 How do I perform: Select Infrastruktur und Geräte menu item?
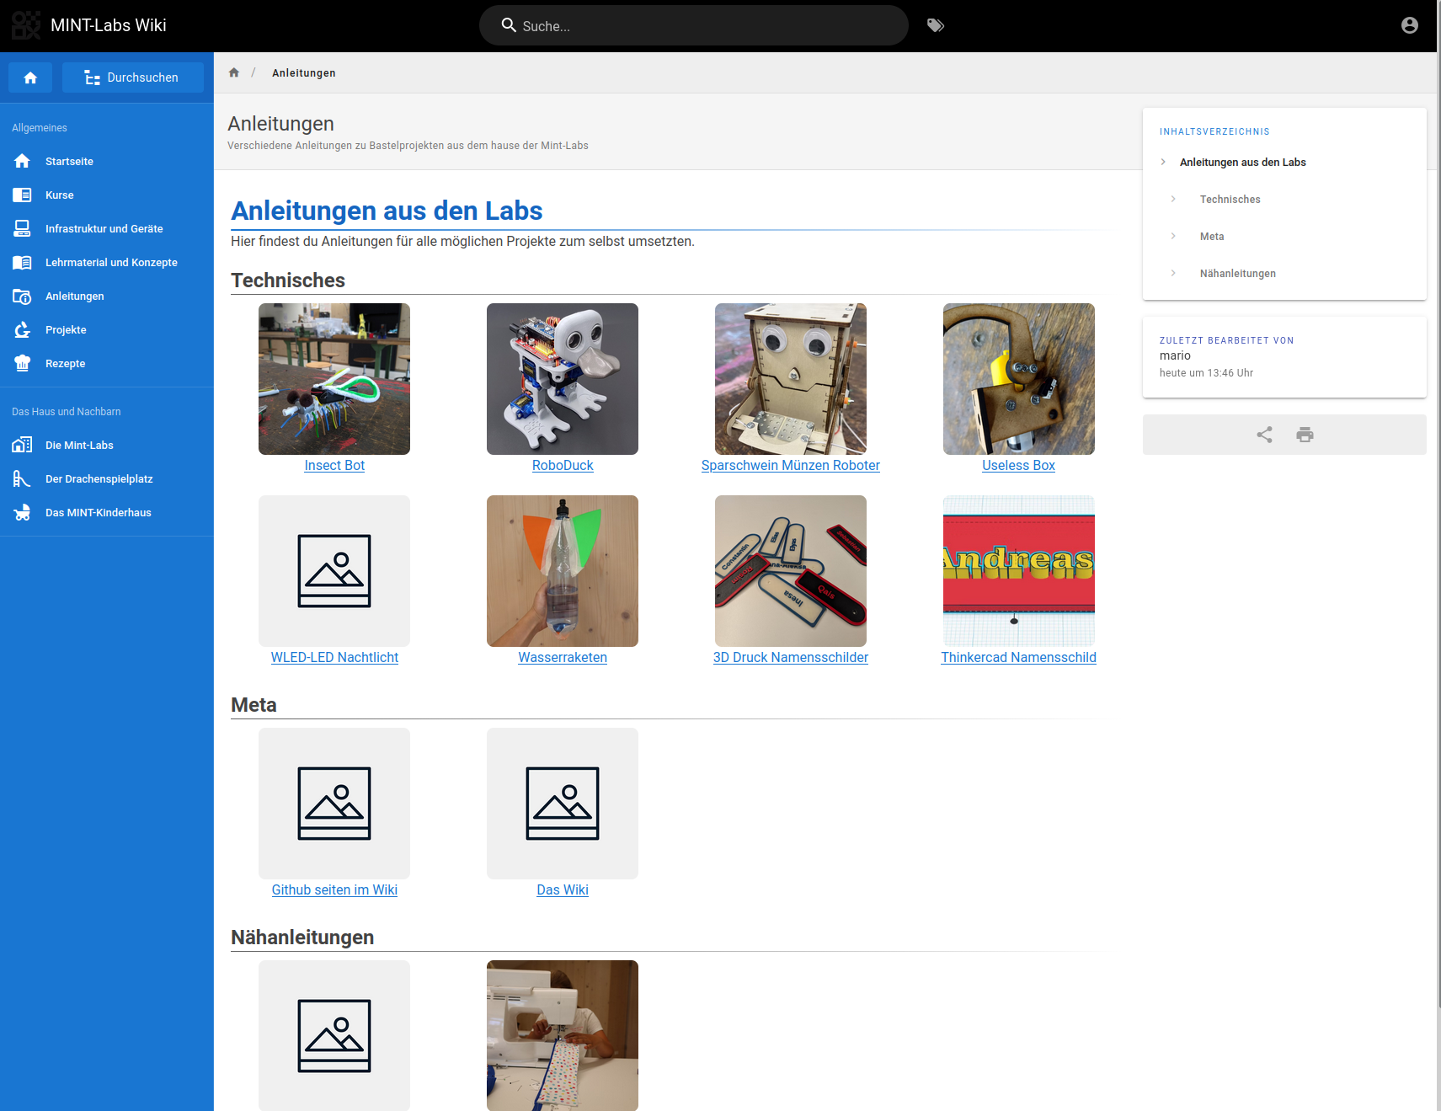point(104,229)
